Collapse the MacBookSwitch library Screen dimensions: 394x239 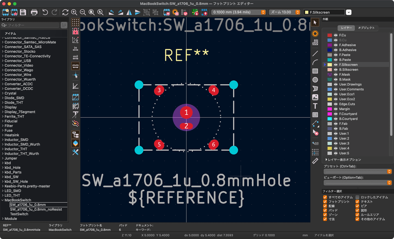pyautogui.click(x=3, y=200)
